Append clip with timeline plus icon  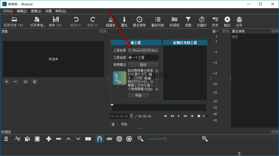(48, 139)
